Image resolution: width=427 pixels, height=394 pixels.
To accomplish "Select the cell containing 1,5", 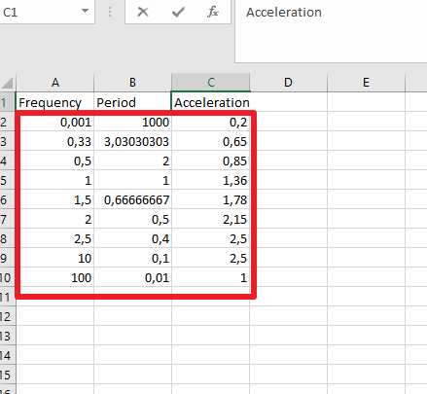I will 54,199.
